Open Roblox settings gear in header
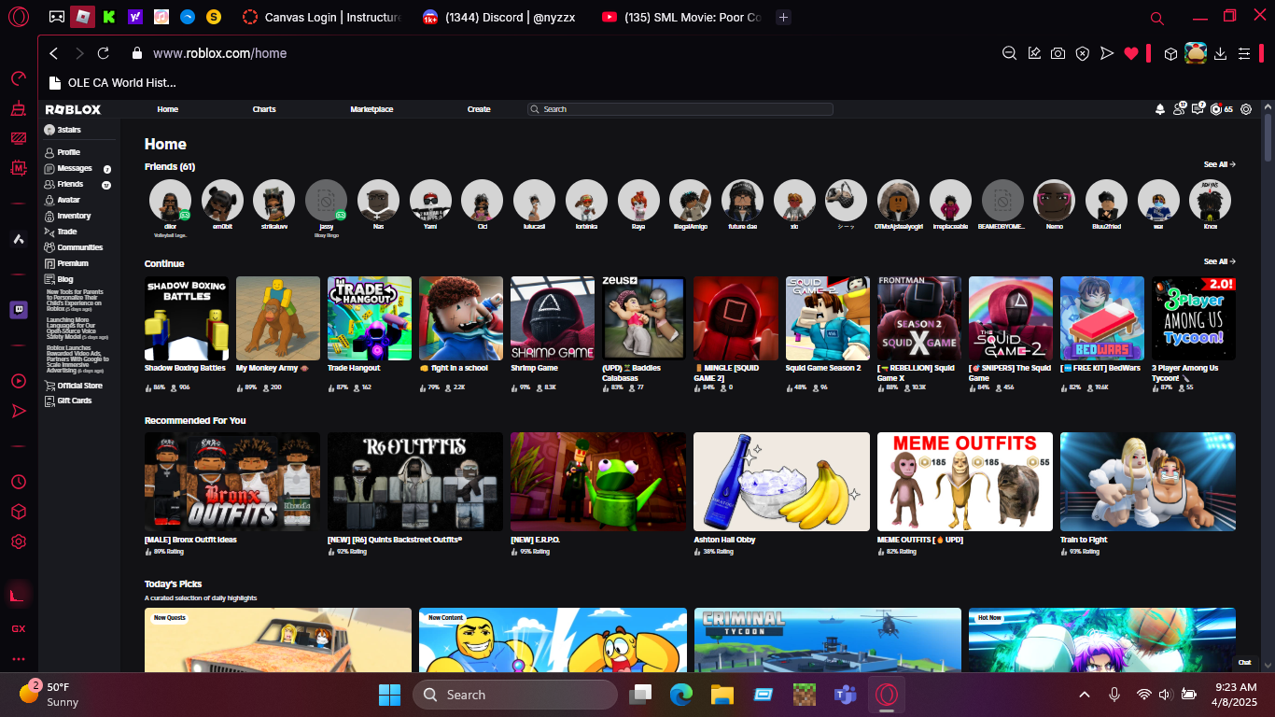This screenshot has width=1275, height=717. coord(1246,109)
